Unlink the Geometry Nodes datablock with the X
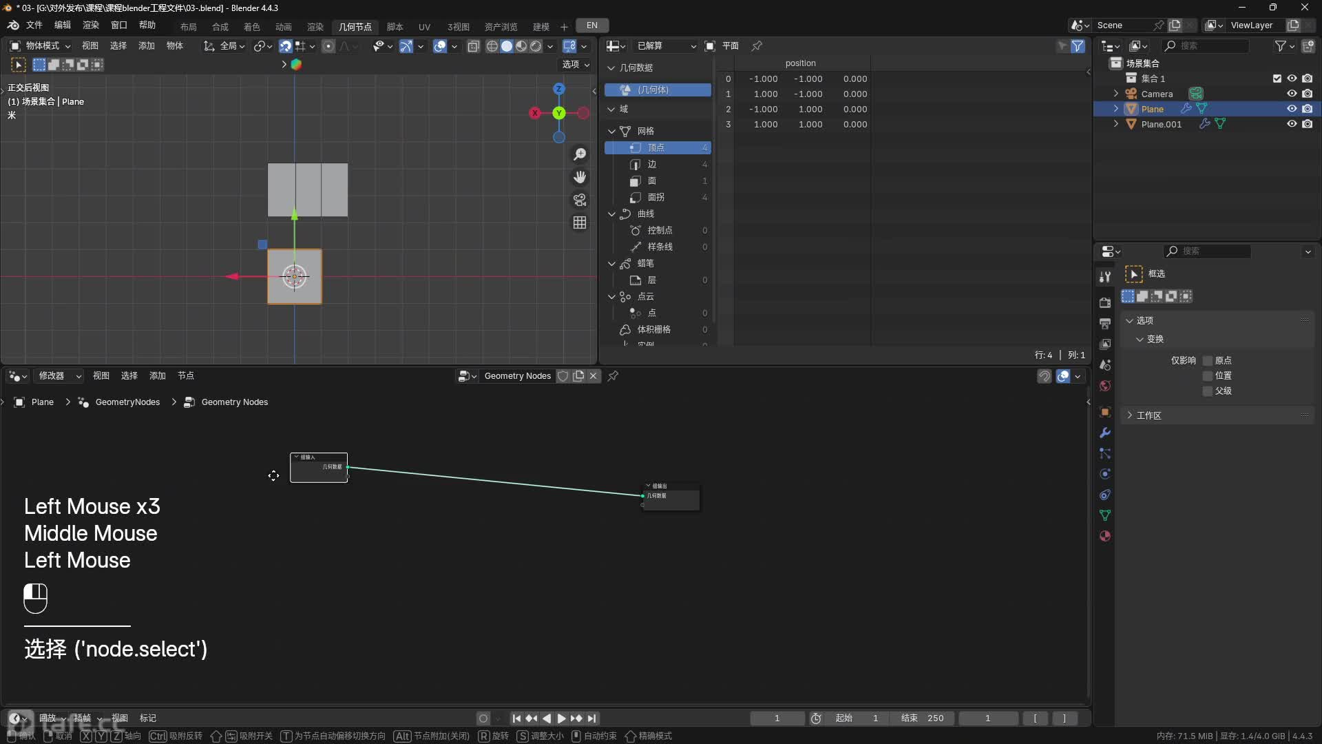This screenshot has height=744, width=1322. pos(593,375)
